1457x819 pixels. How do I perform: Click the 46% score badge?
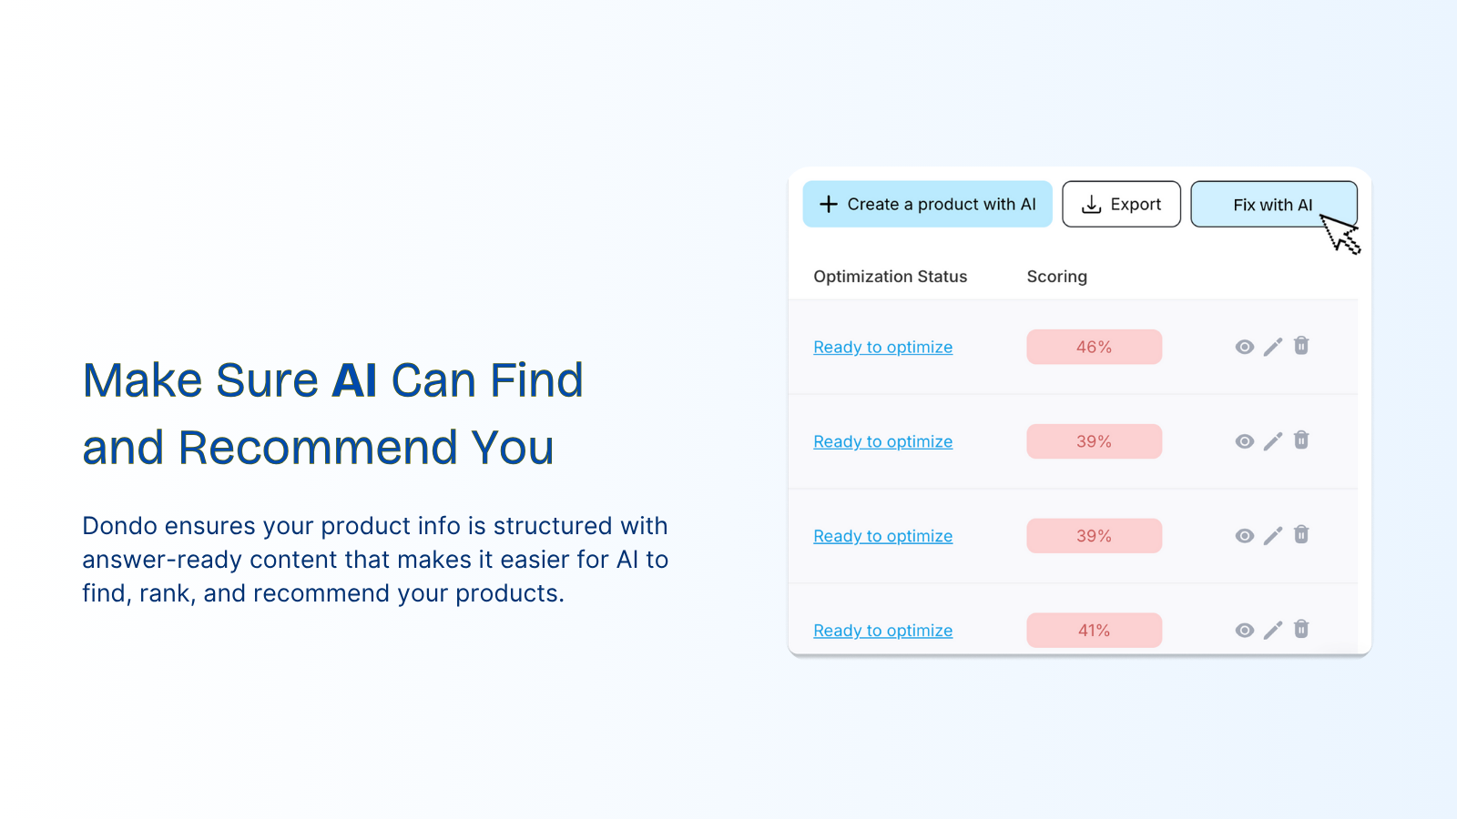1094,347
